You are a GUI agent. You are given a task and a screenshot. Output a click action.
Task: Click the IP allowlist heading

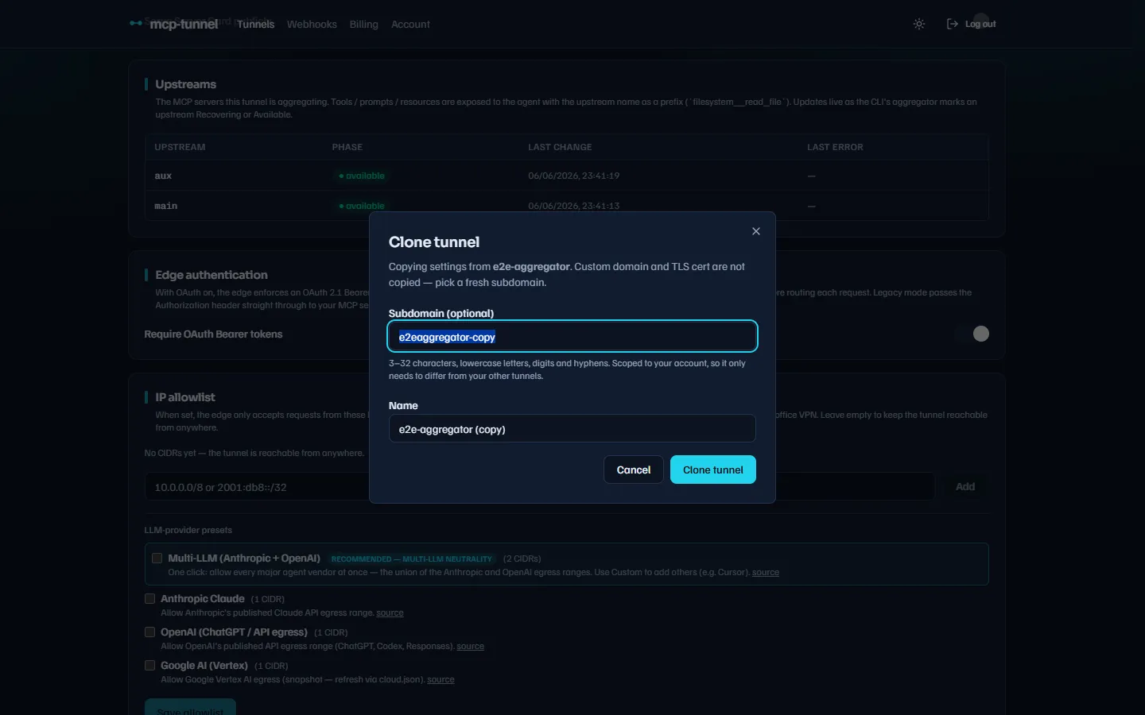tap(185, 397)
